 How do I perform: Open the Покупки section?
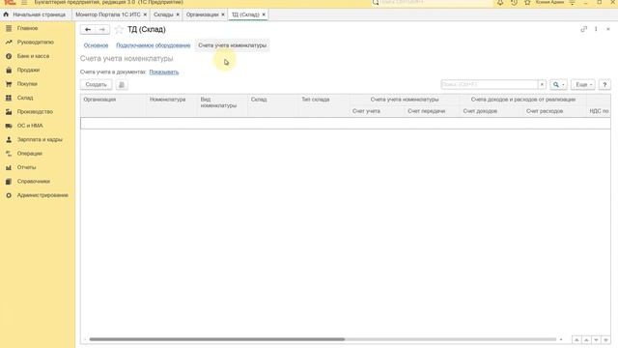(27, 84)
